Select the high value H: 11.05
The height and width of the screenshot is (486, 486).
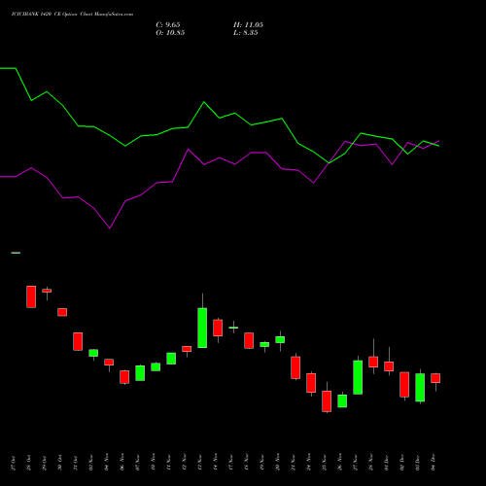pos(248,25)
